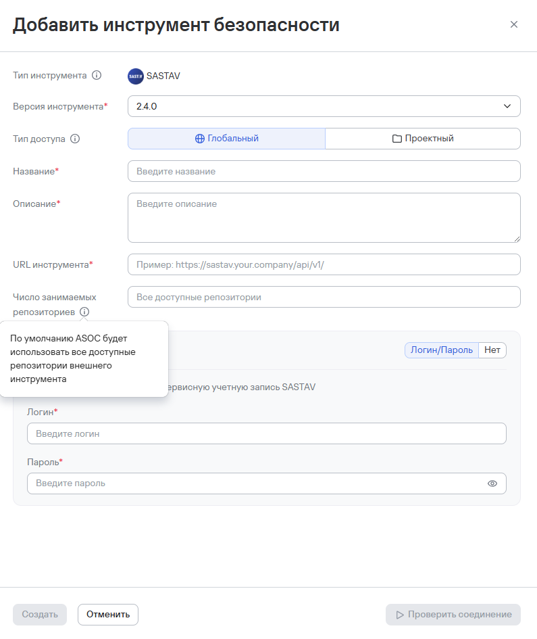537x639 pixels.
Task: Click the Создать button
Action: [40, 615]
